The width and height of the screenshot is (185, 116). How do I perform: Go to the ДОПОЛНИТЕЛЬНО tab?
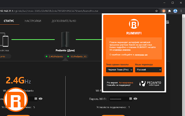(x=64, y=21)
